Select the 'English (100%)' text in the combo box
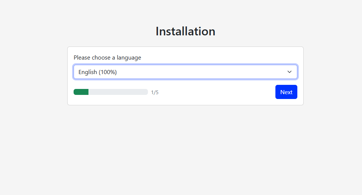Screen dimensions: 362x195 tap(98, 72)
